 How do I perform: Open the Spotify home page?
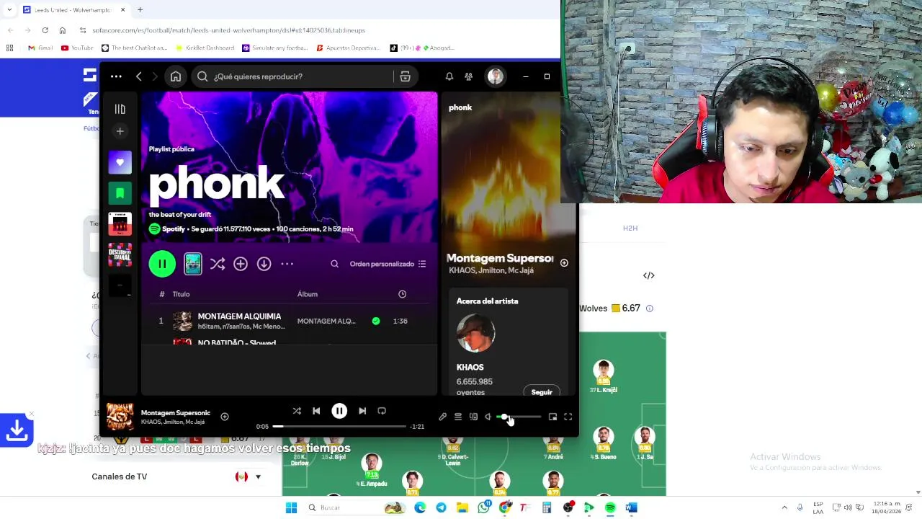pos(176,76)
